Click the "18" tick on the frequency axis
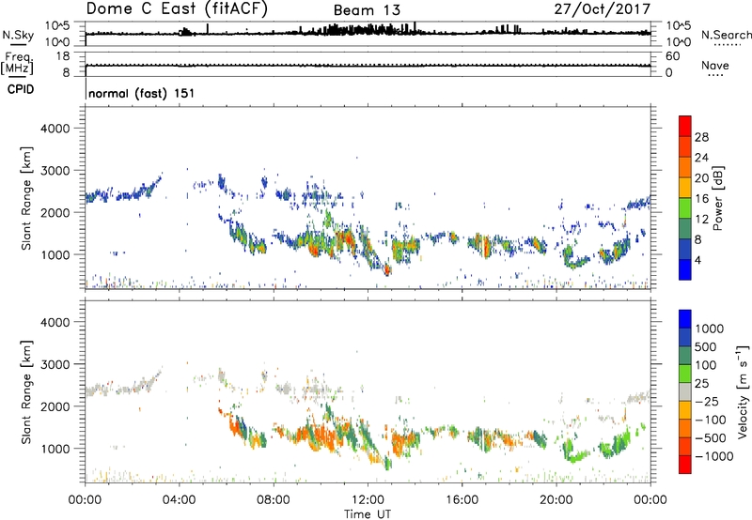This screenshot has height=520, width=752. tap(63, 56)
